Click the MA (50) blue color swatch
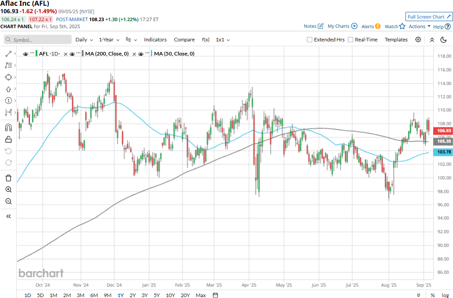Image resolution: width=453 pixels, height=298 pixels. click(151, 53)
